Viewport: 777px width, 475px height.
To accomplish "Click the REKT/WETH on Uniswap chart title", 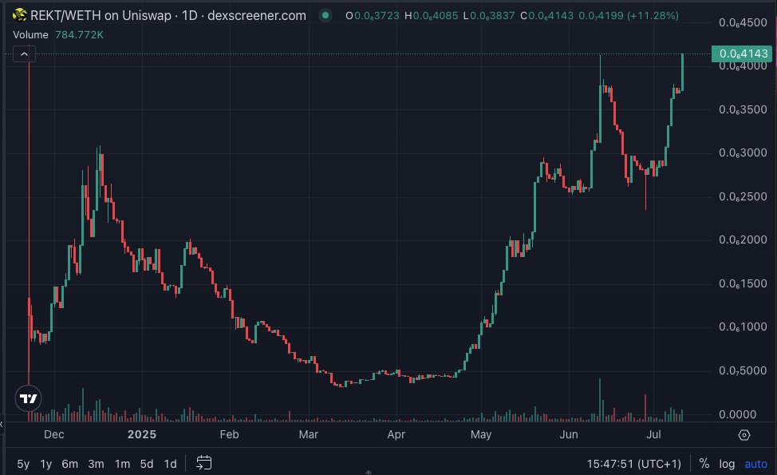I will [168, 15].
